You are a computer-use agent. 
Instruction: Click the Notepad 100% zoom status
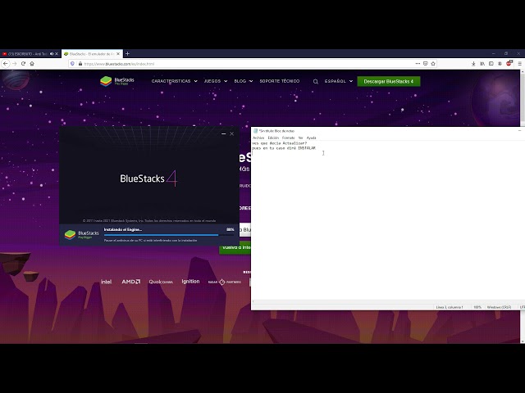click(477, 307)
